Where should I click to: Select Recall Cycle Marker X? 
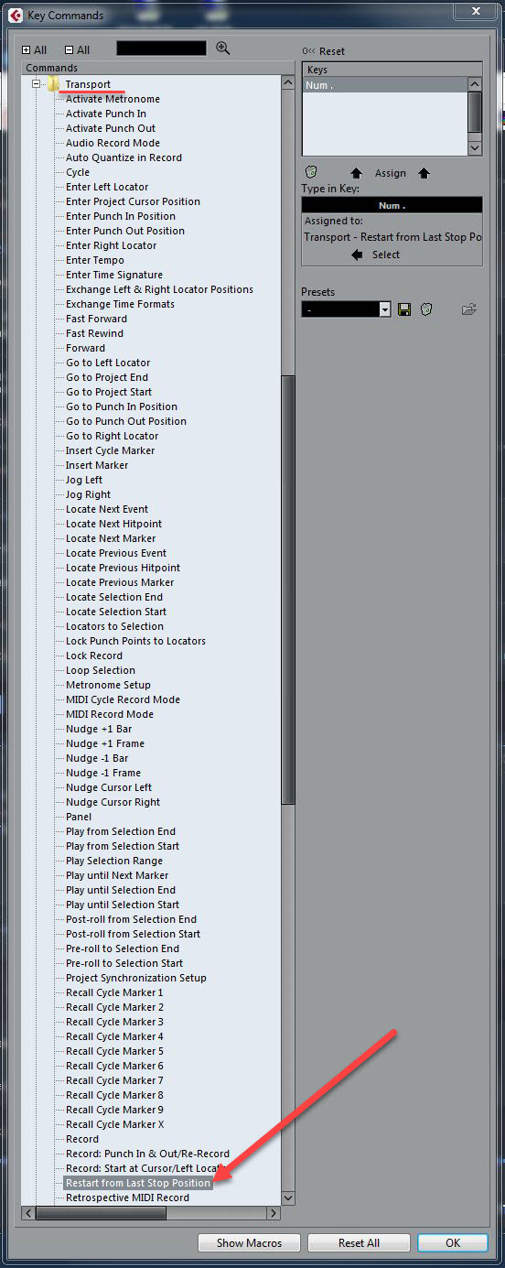115,1124
